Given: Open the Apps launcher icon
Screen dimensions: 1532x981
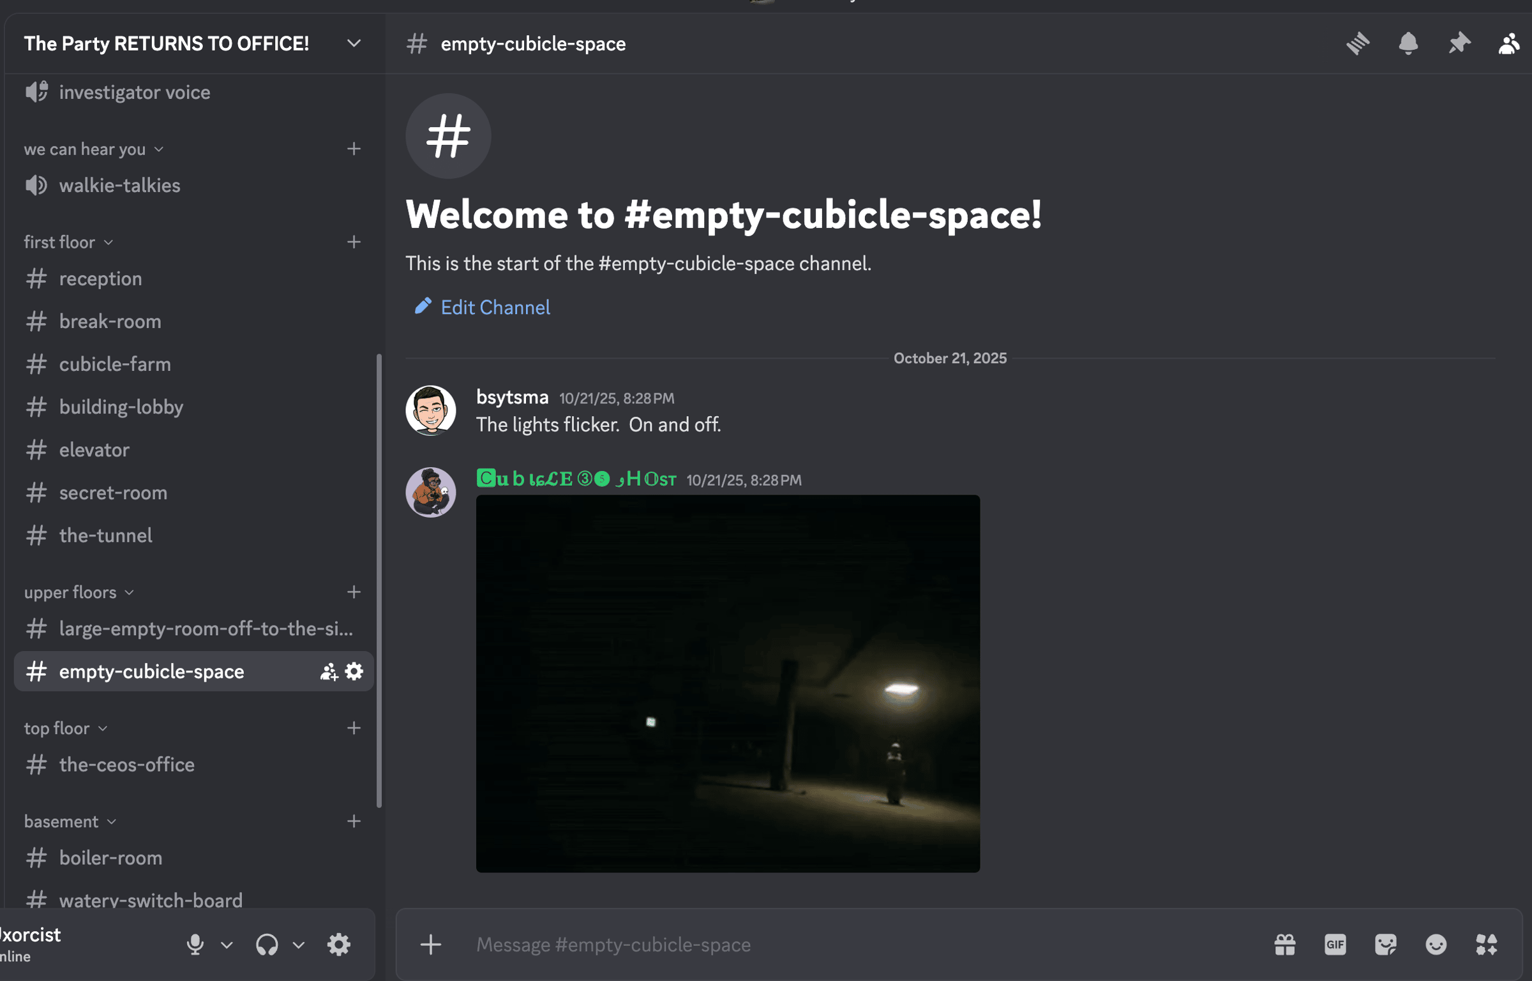Looking at the screenshot, I should tap(1486, 944).
